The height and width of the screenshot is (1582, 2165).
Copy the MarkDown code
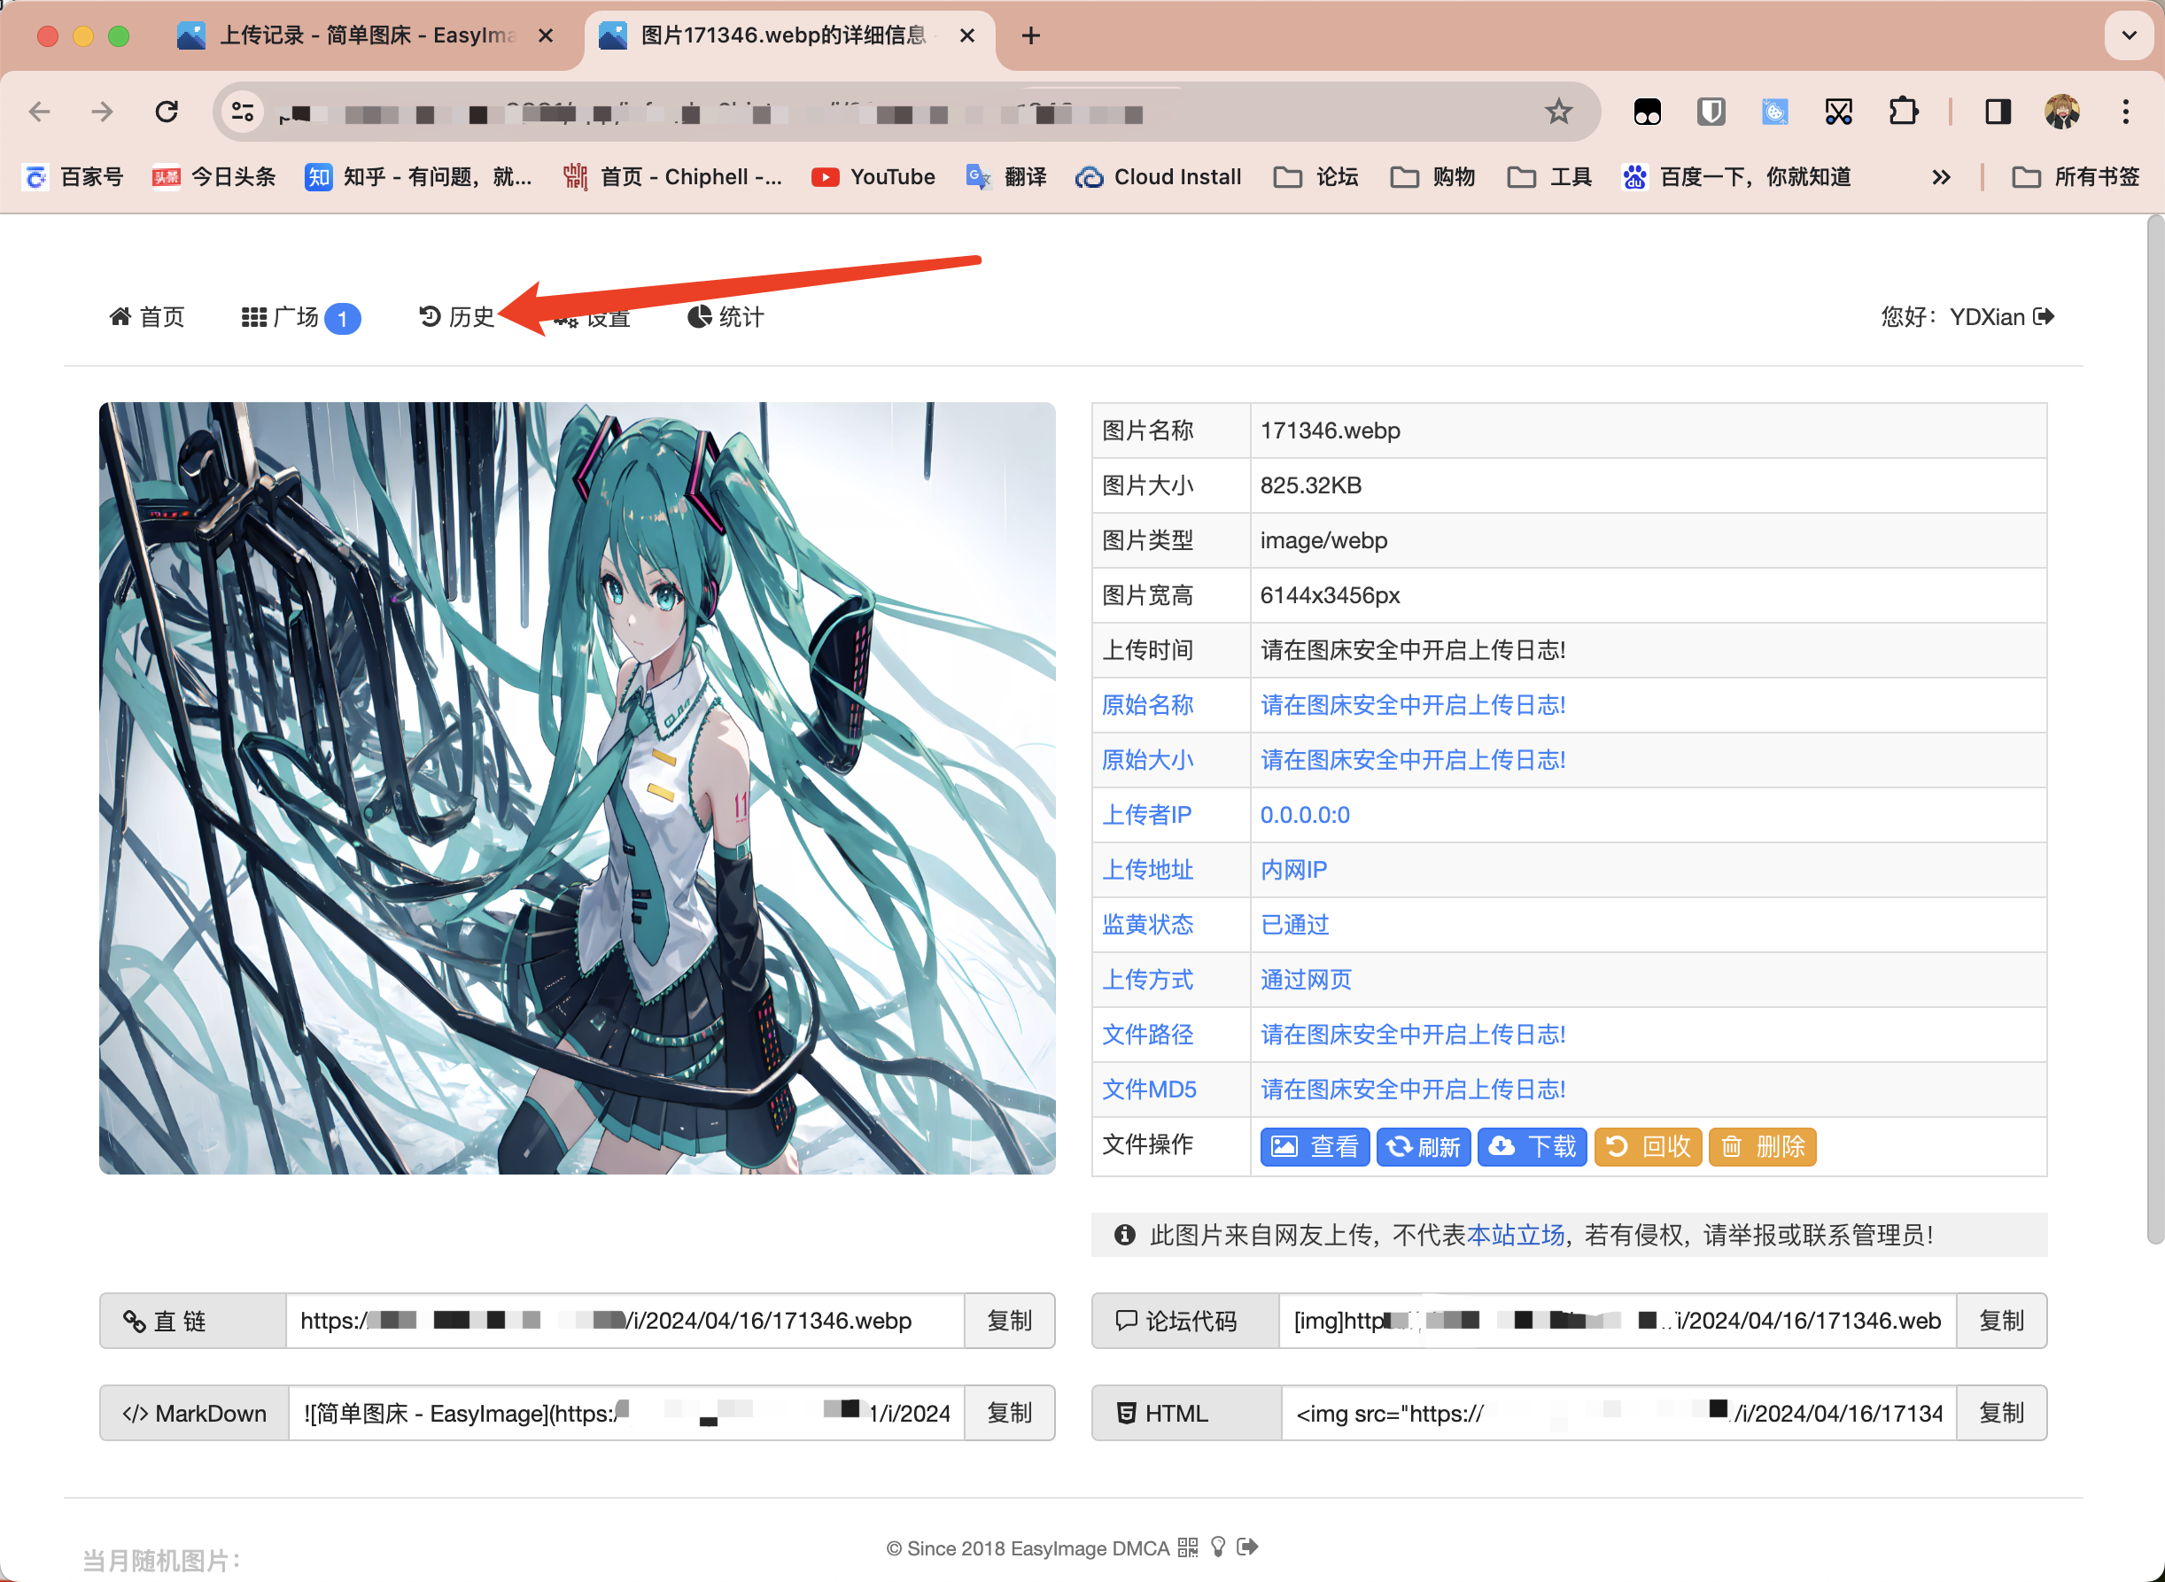tap(1009, 1414)
